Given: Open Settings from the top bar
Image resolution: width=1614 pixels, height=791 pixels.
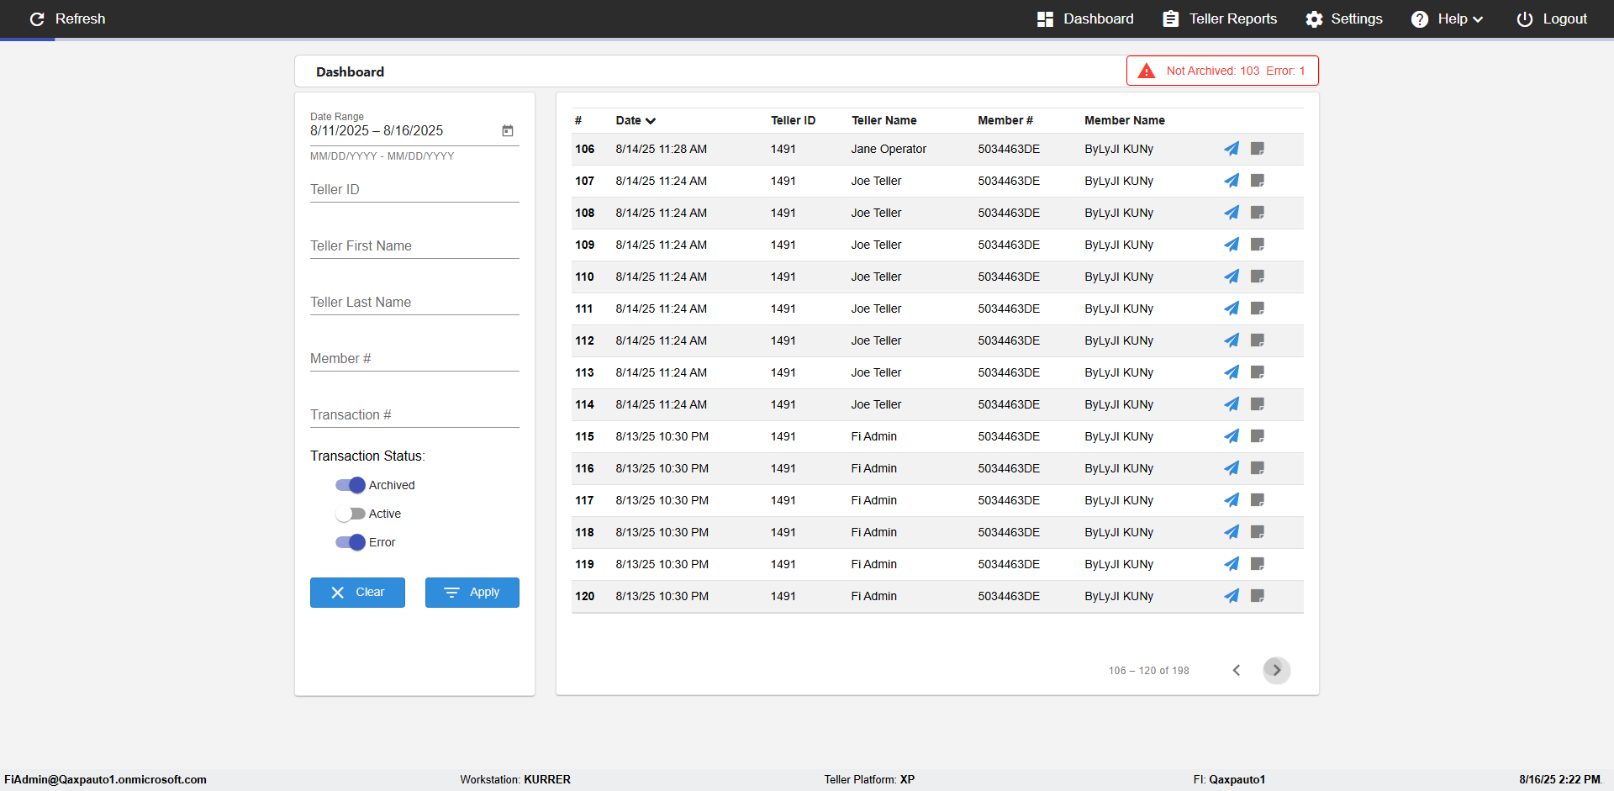Looking at the screenshot, I should 1344,18.
